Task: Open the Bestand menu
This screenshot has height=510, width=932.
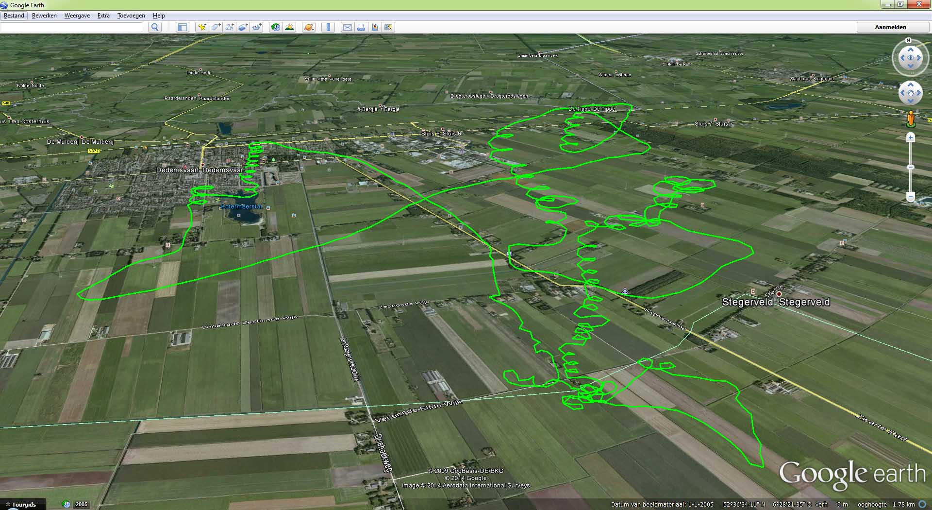Action: click(x=14, y=16)
